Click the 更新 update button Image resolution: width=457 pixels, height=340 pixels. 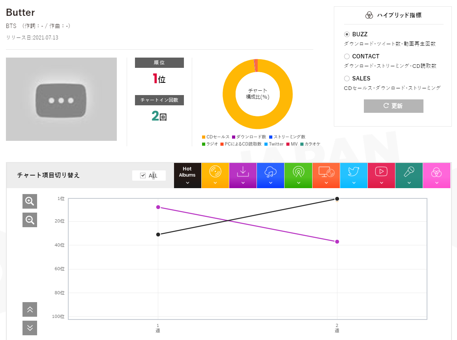coord(393,106)
